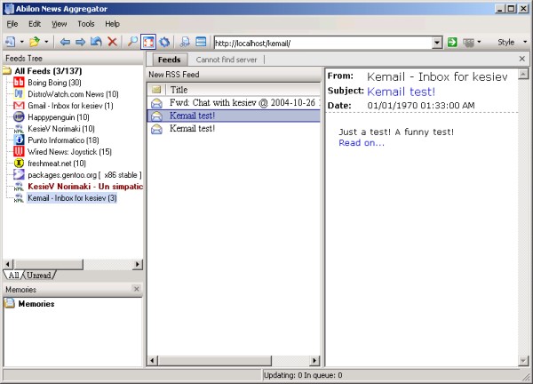Select DistroWatch.com News (10) feed
Viewport: 533px width, 384px height.
pyautogui.click(x=73, y=94)
